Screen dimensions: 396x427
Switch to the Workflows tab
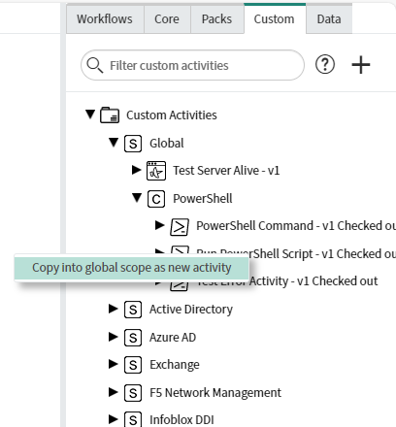(105, 19)
